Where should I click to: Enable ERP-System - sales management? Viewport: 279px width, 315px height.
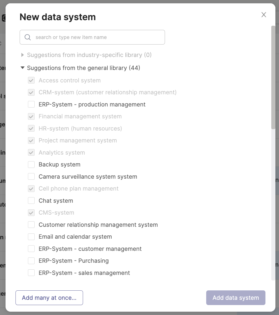pyautogui.click(x=31, y=273)
